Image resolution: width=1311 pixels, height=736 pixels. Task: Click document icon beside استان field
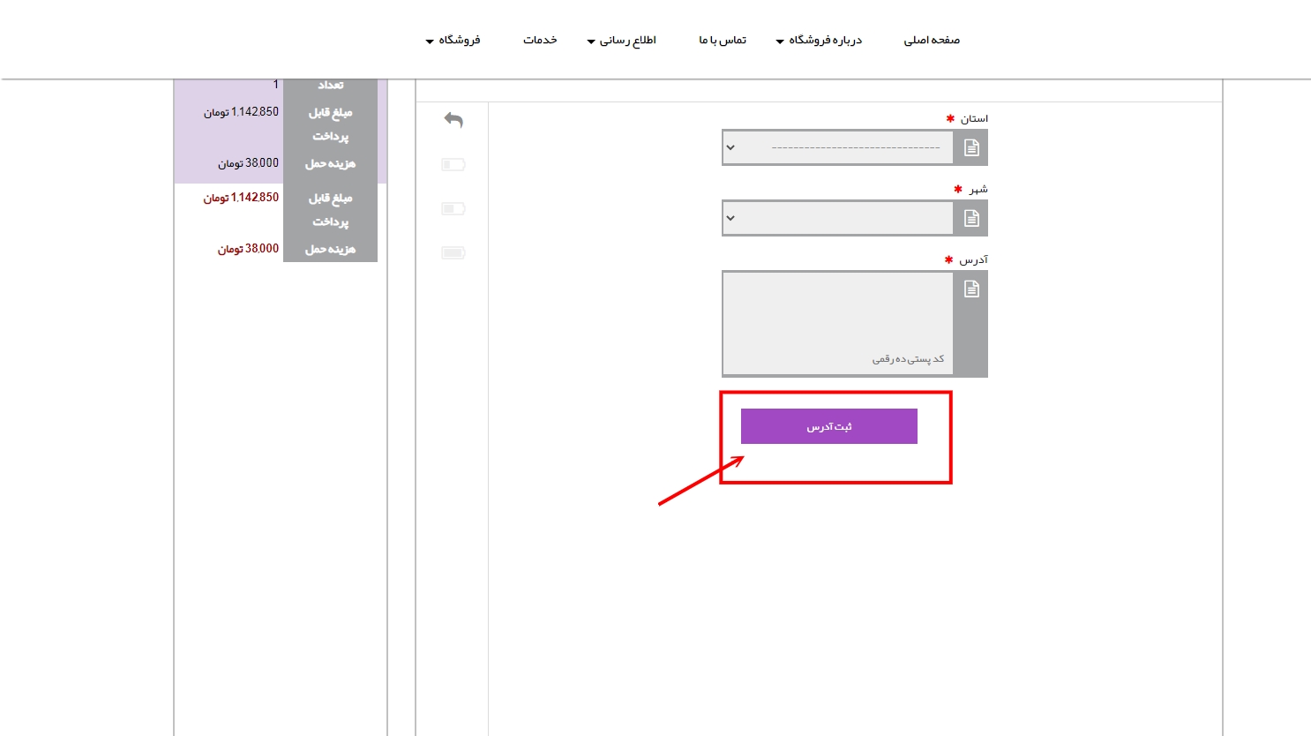971,148
